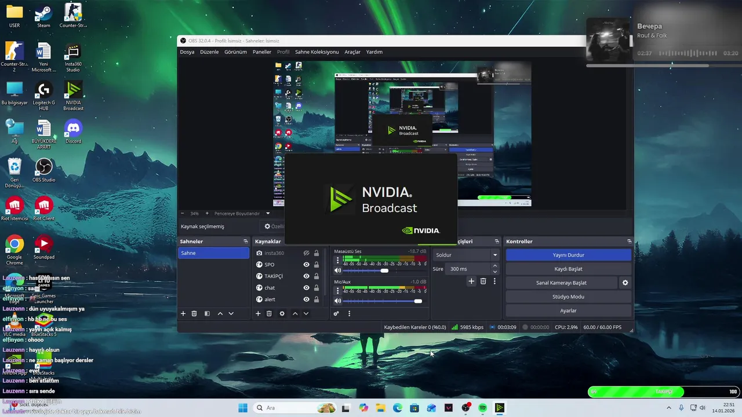Open Steam desktop shortcut
742x417 pixels.
[43, 16]
